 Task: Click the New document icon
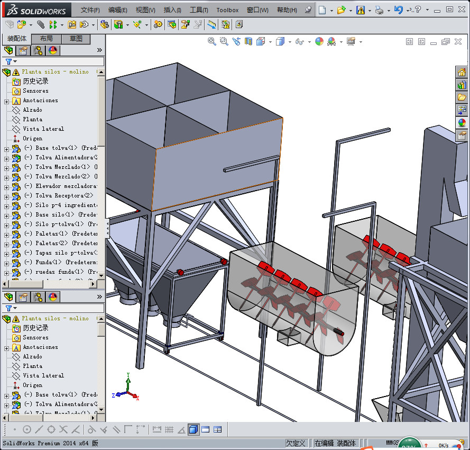click(x=322, y=10)
